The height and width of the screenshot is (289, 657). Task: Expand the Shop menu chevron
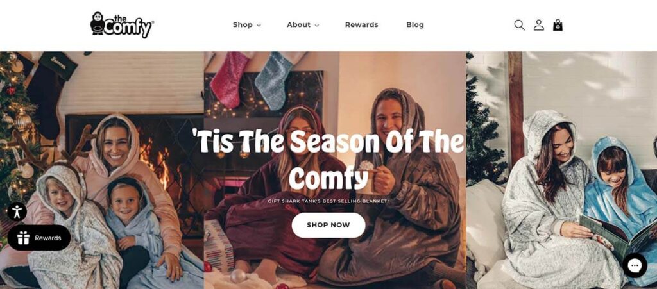coord(259,25)
